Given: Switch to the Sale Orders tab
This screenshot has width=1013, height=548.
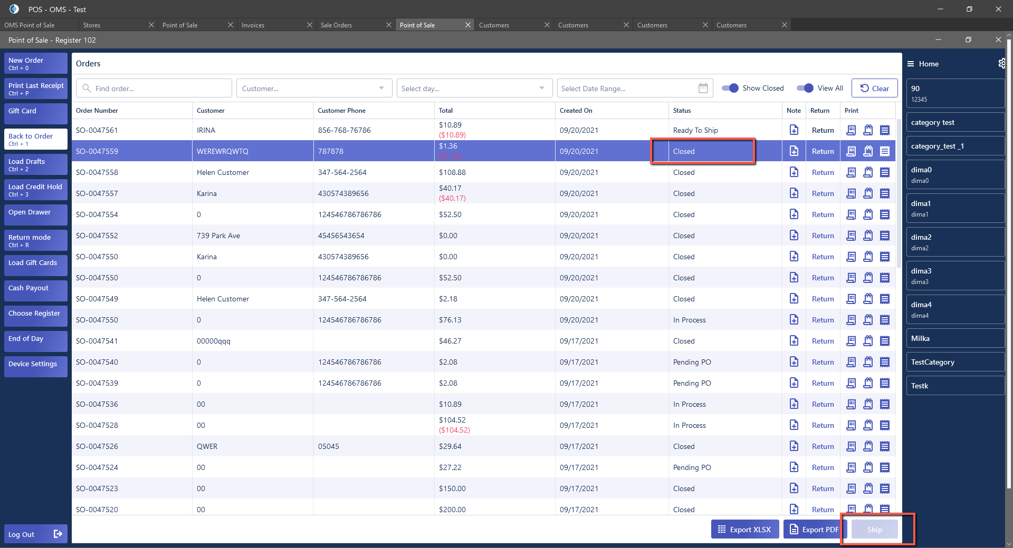Looking at the screenshot, I should 336,25.
